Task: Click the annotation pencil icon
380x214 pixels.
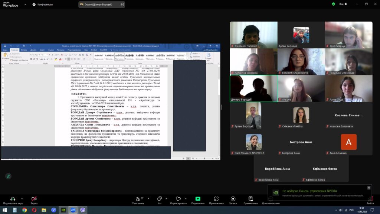Action: pyautogui.click(x=8, y=176)
